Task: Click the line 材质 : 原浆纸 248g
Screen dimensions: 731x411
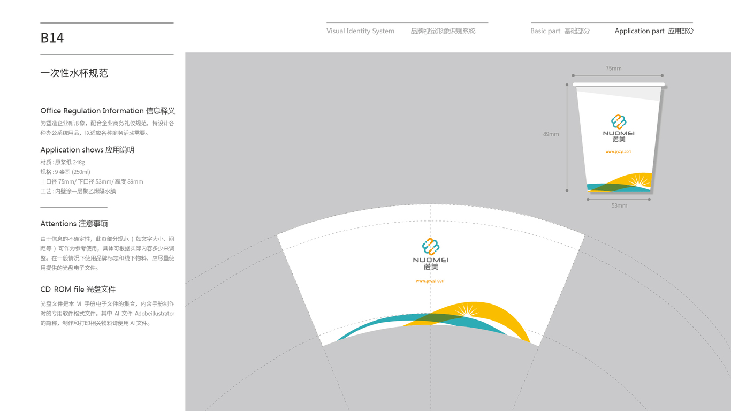Action: [63, 162]
